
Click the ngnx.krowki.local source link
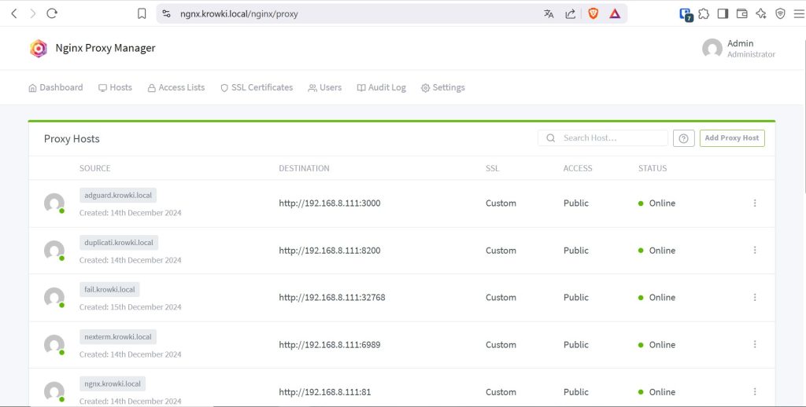pyautogui.click(x=113, y=384)
